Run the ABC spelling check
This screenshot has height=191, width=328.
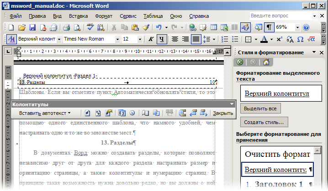[90, 27]
